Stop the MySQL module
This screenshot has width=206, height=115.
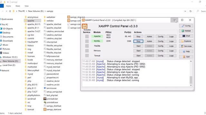(138, 41)
